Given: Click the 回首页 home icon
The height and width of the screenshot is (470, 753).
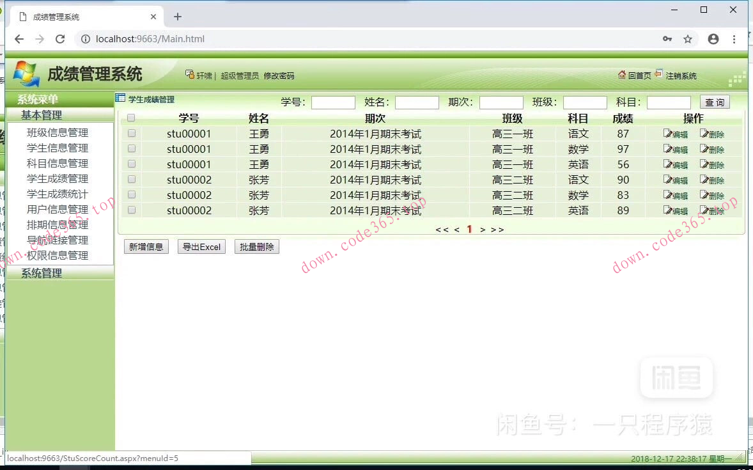Looking at the screenshot, I should coord(621,75).
